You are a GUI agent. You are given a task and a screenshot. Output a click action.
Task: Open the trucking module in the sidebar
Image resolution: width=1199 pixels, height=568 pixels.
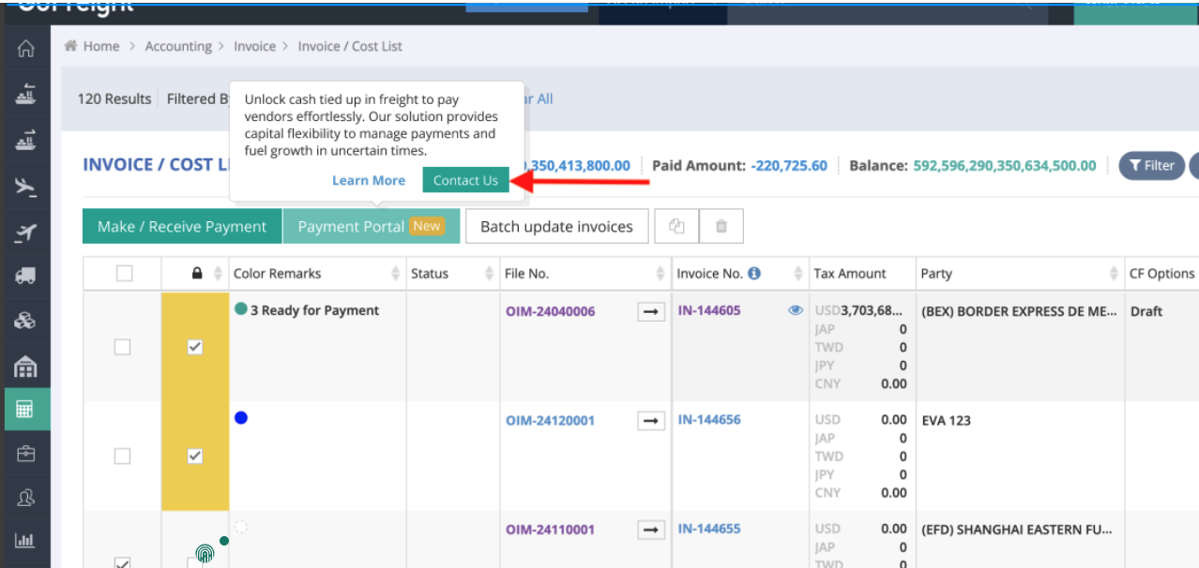pyautogui.click(x=25, y=276)
